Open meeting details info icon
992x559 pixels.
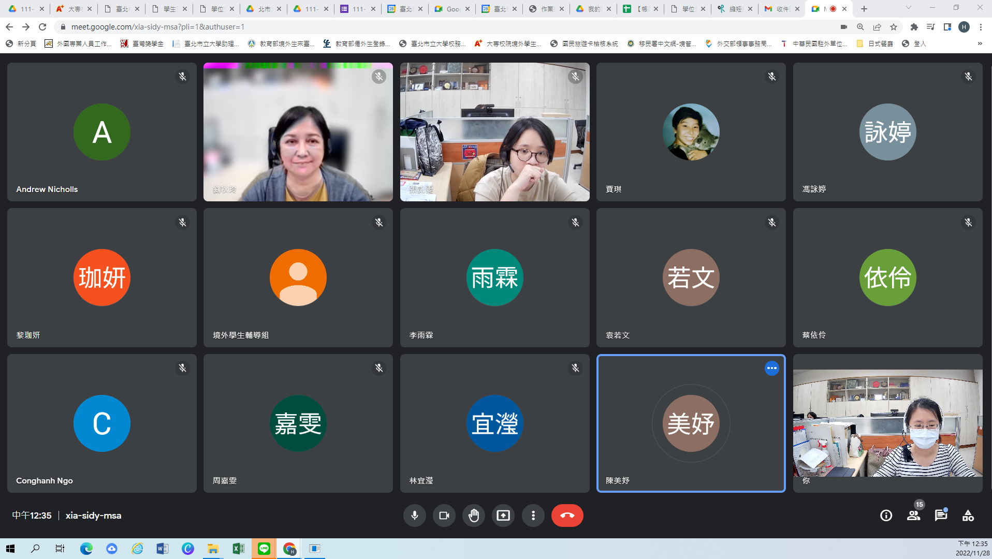click(x=886, y=516)
